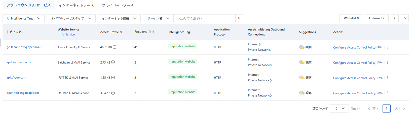
Task: Open more actions menu for open.volcengineapi.com
Action: click(x=388, y=93)
